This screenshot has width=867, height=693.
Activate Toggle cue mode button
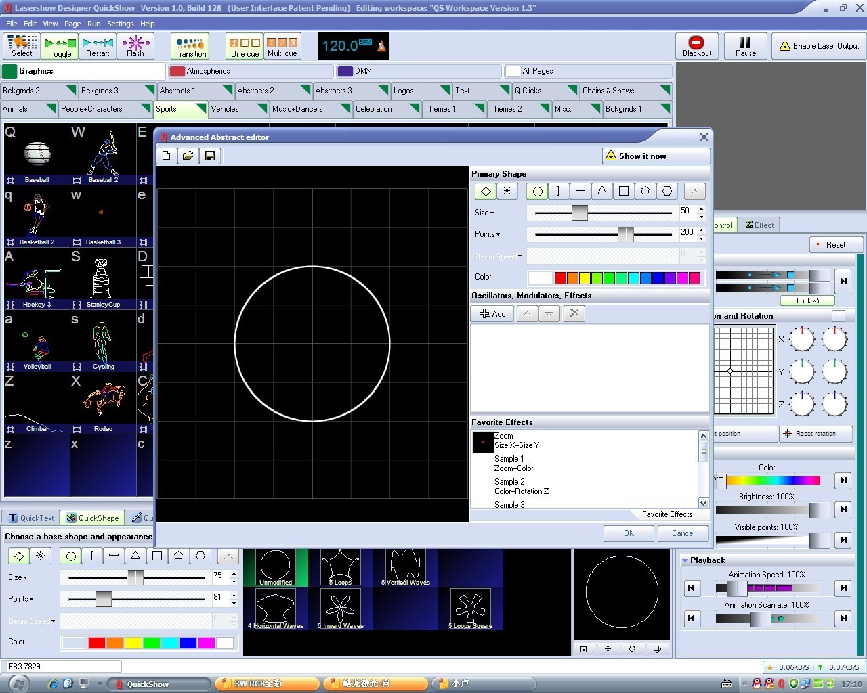point(60,46)
